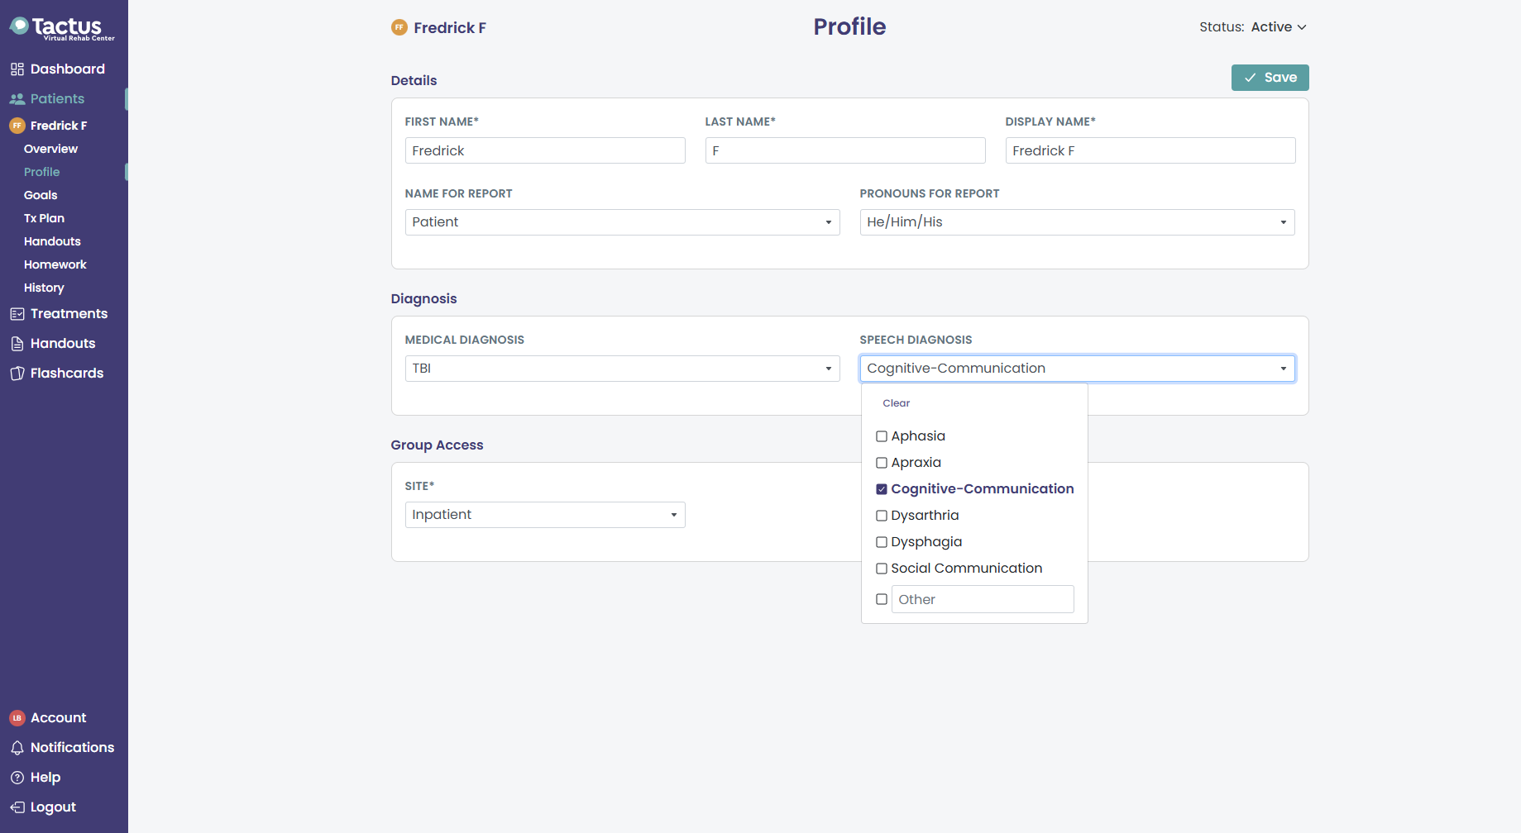Click the Flashcards icon in sidebar
1521x833 pixels.
click(17, 374)
